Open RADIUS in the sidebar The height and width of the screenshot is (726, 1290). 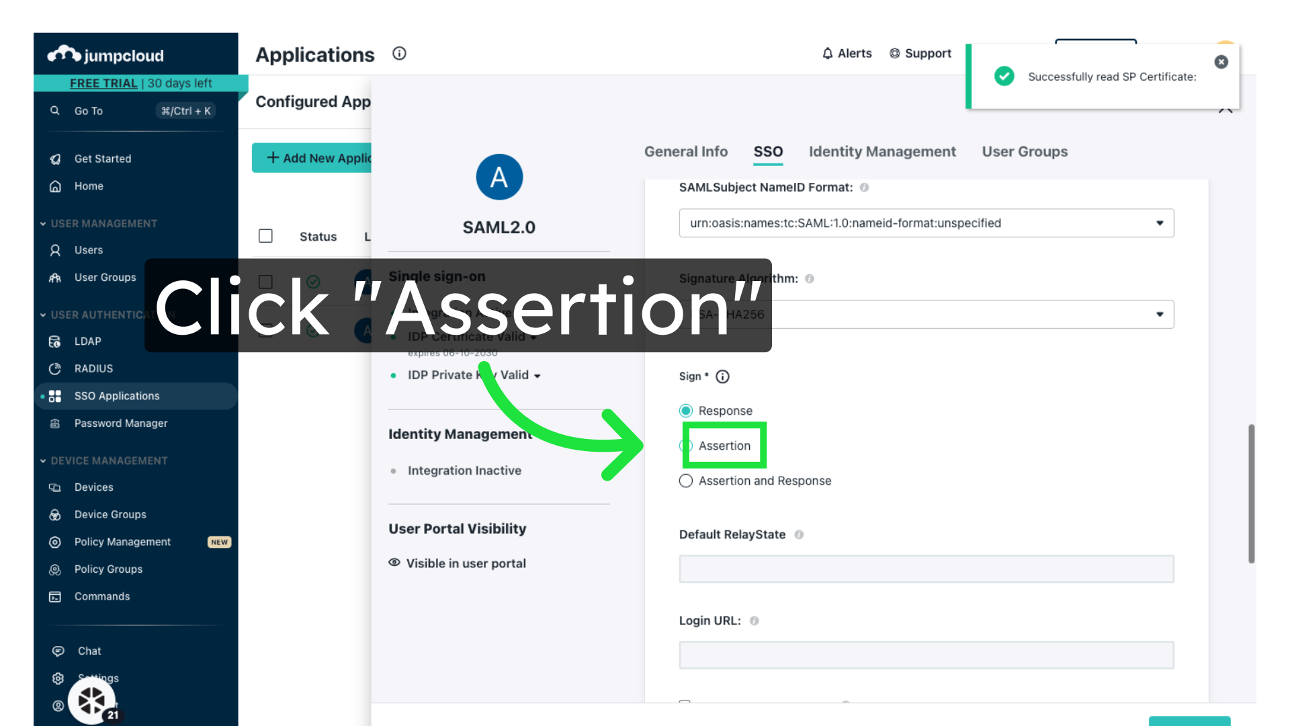93,368
